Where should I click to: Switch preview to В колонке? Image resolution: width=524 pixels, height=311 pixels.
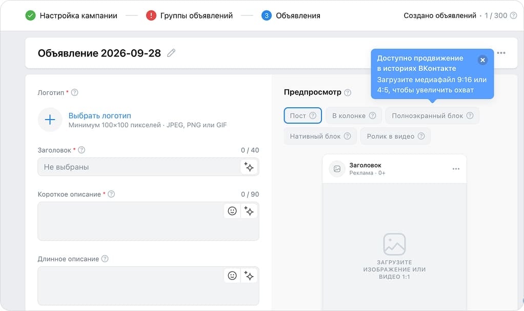click(x=354, y=115)
